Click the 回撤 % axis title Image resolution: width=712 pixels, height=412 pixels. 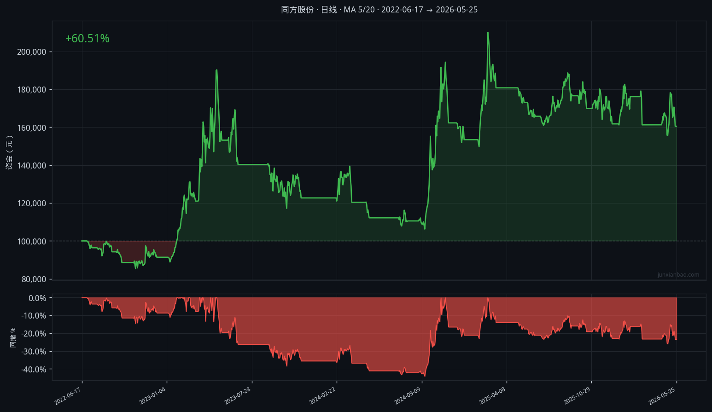[13, 337]
